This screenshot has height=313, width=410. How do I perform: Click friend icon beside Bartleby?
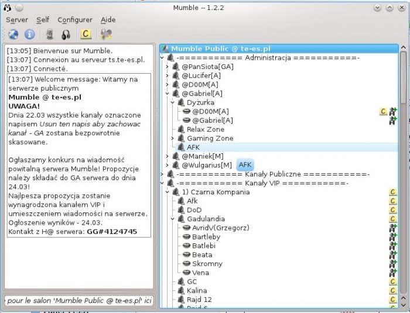(x=393, y=237)
